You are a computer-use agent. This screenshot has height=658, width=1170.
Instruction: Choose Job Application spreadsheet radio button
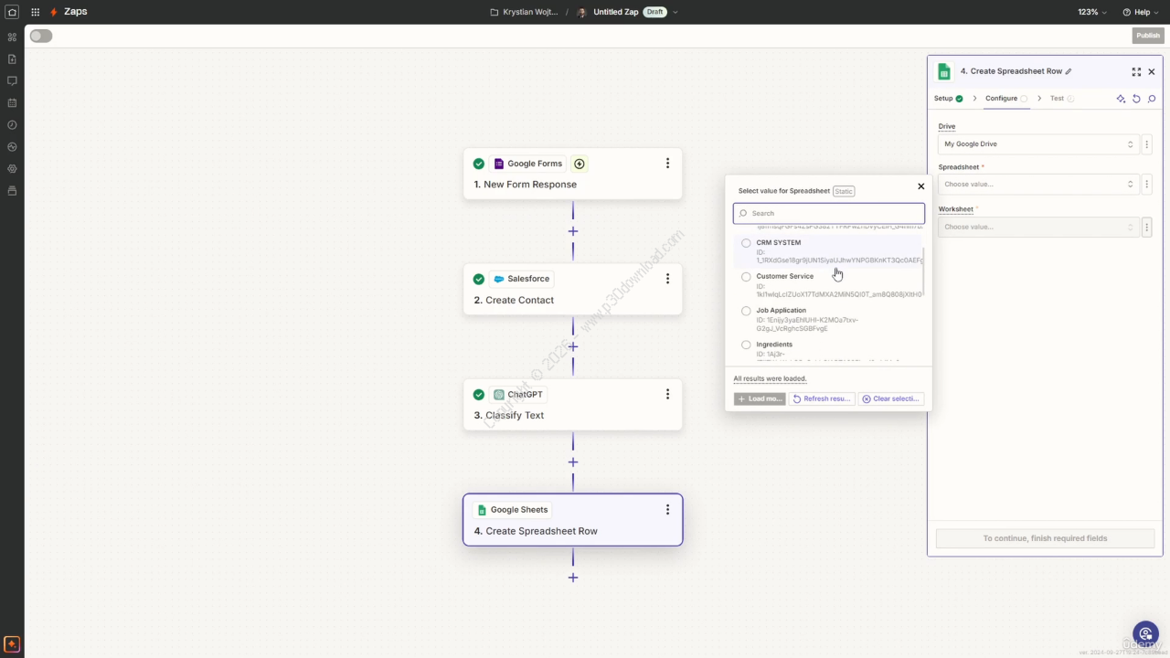coord(746,311)
